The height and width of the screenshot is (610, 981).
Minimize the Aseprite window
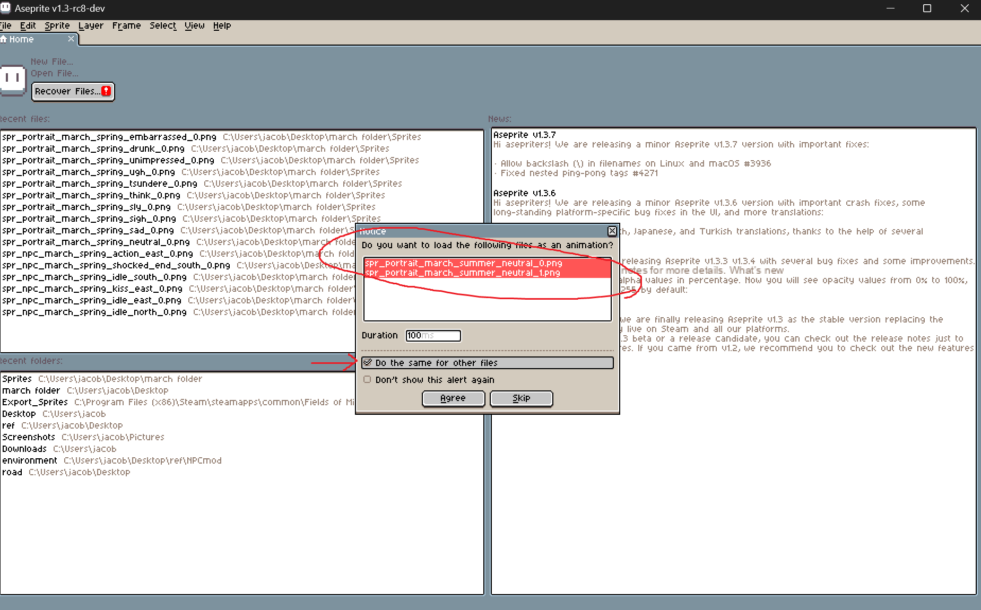[890, 8]
